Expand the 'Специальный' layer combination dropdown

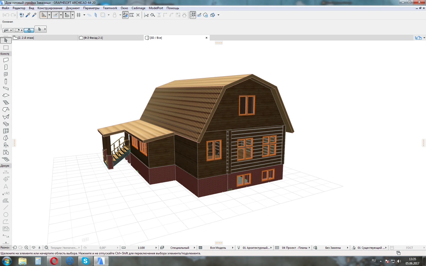tap(194, 248)
